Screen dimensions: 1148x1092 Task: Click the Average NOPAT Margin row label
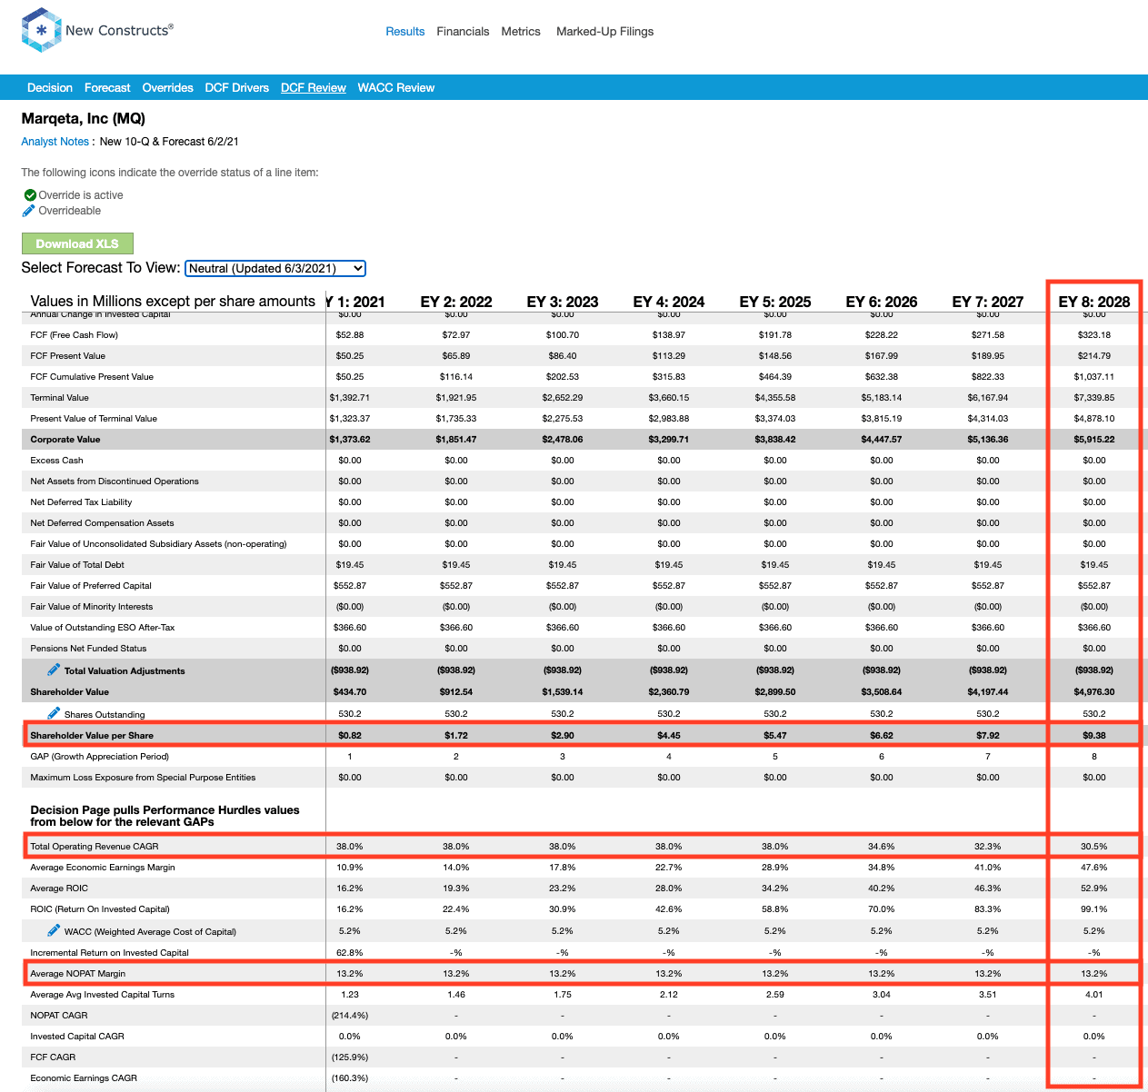click(x=78, y=973)
